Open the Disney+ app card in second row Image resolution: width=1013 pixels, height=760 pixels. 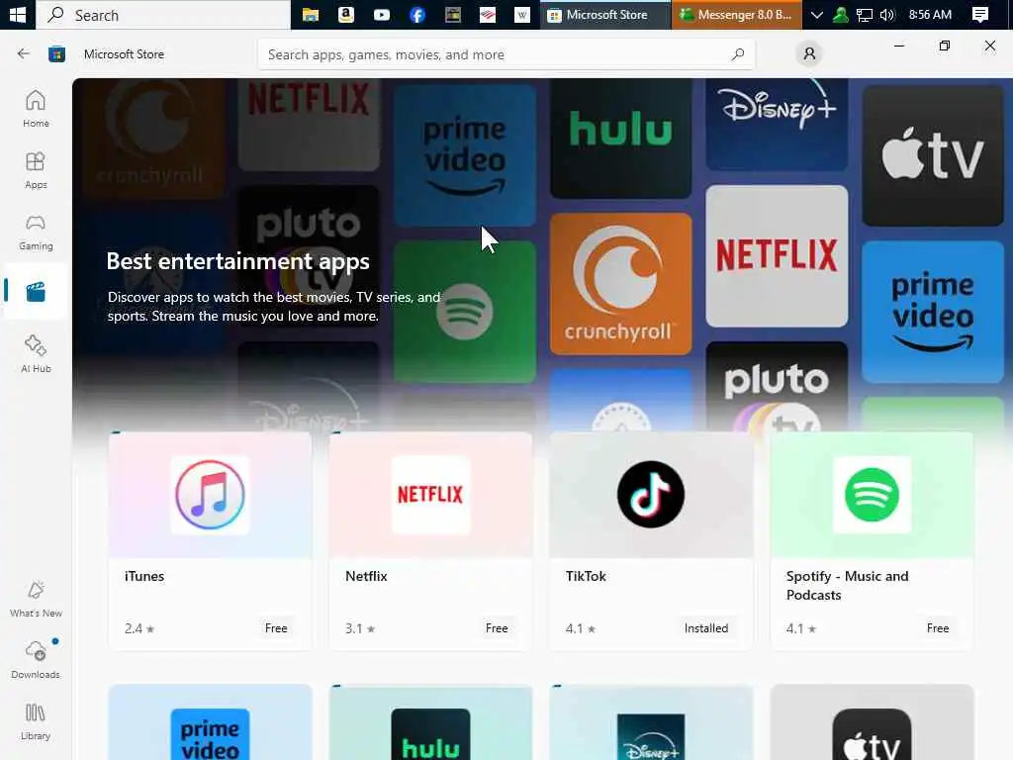click(x=651, y=722)
